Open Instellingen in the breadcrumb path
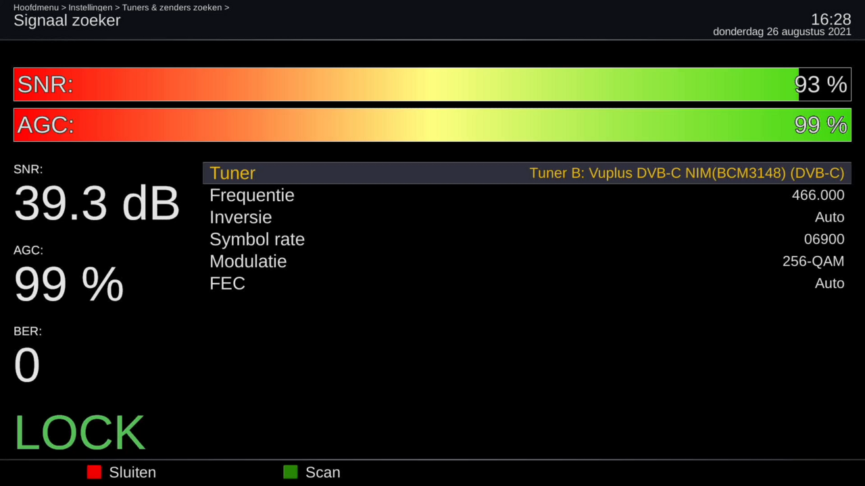The image size is (865, 486). point(90,7)
